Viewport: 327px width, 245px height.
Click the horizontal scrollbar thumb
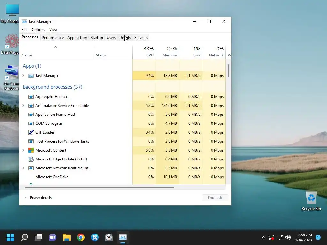click(x=99, y=187)
